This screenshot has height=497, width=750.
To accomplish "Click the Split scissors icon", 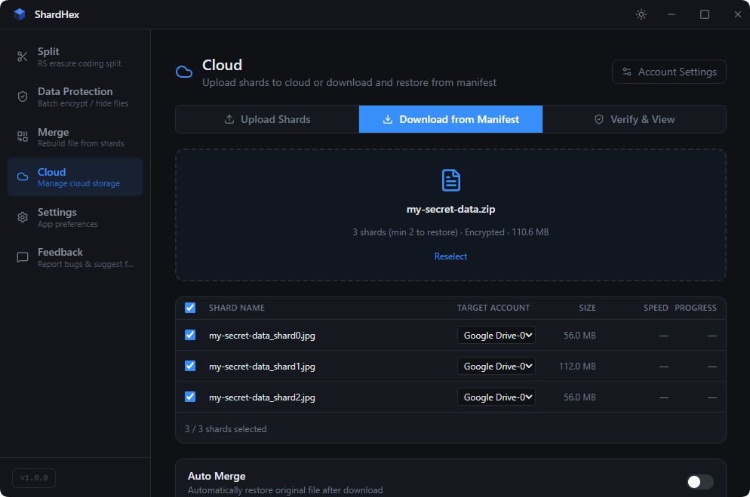I will (x=23, y=57).
